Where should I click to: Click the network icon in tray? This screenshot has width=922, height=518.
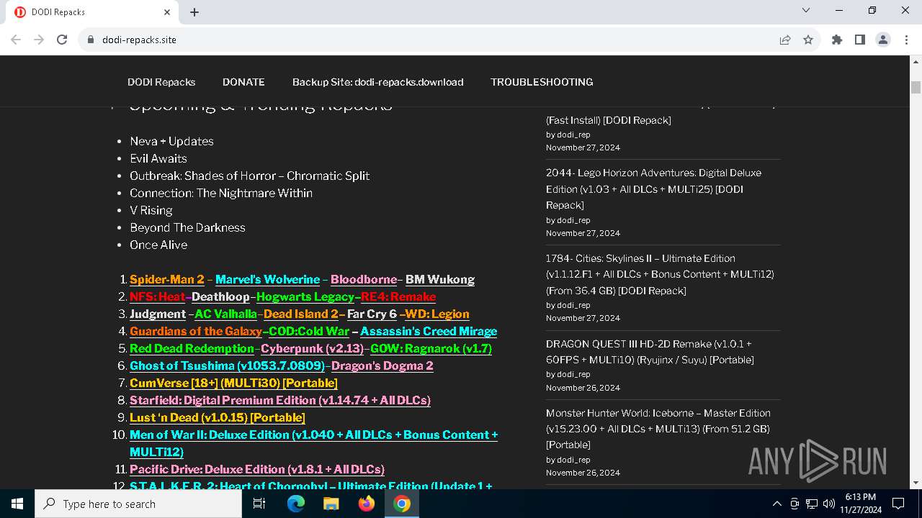(x=812, y=504)
